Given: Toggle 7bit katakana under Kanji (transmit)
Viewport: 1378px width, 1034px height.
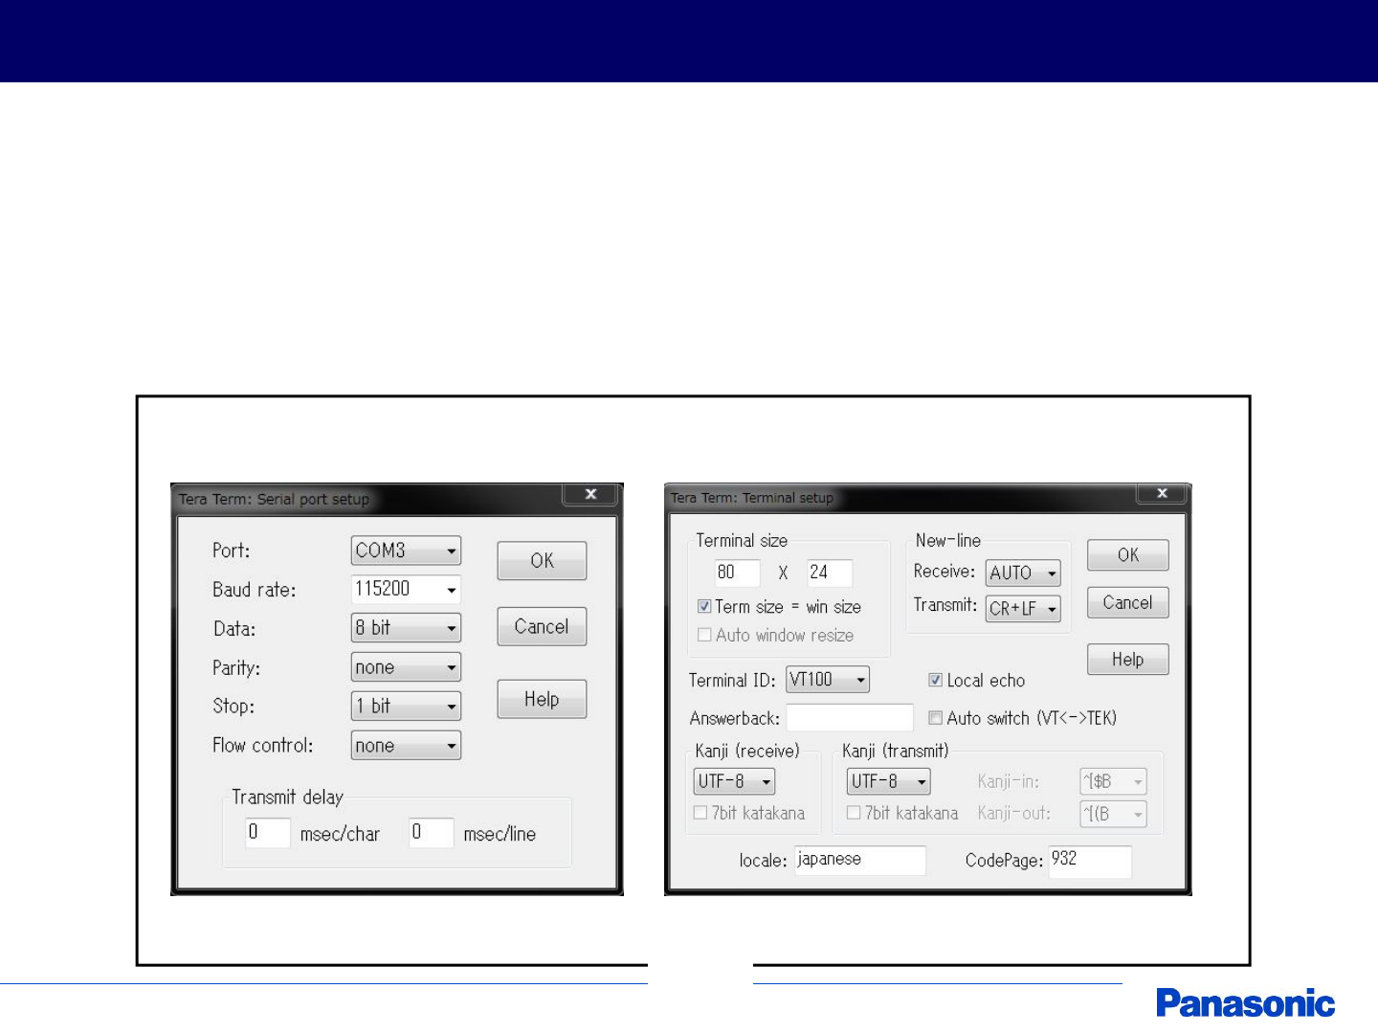Looking at the screenshot, I should [854, 813].
